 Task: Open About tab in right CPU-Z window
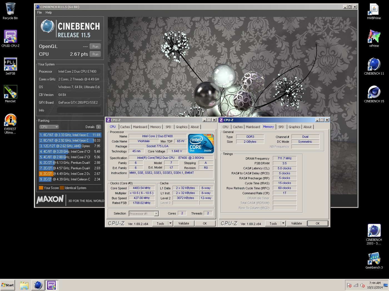coord(308,127)
